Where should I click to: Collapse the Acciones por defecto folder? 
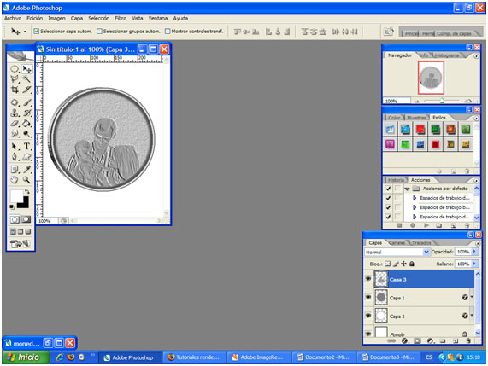point(407,189)
